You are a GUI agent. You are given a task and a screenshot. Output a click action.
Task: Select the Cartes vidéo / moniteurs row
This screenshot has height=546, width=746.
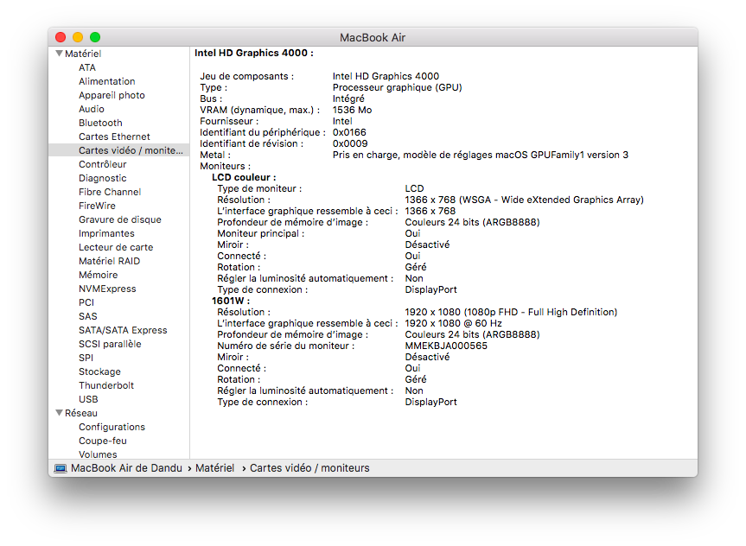point(119,150)
